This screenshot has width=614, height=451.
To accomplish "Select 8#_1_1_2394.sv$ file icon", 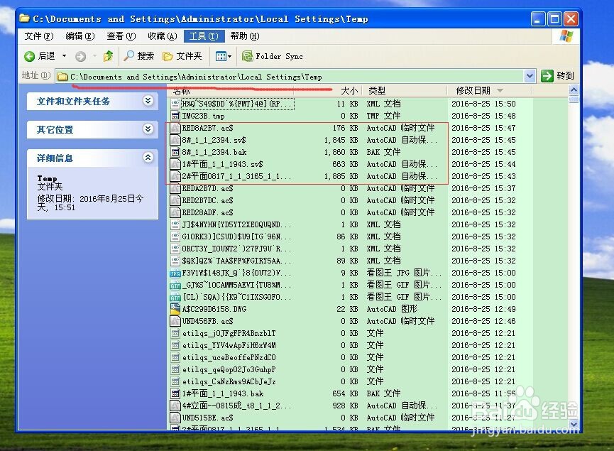I will coord(175,141).
